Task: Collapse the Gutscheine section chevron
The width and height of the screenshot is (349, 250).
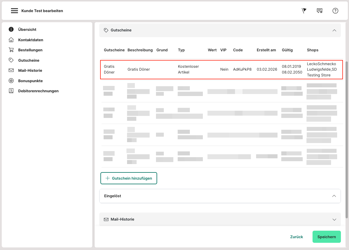Action: pos(334,30)
